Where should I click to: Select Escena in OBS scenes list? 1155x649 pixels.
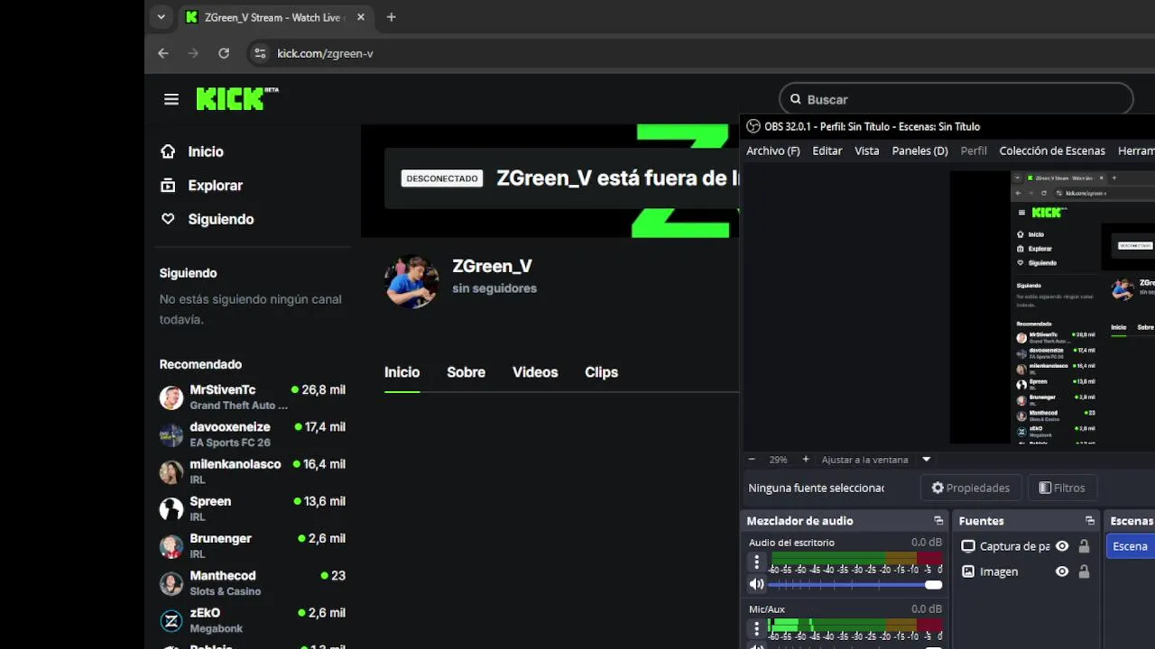[x=1131, y=546]
